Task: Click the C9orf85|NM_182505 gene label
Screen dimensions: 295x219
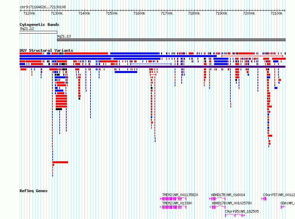Action: click(242, 211)
